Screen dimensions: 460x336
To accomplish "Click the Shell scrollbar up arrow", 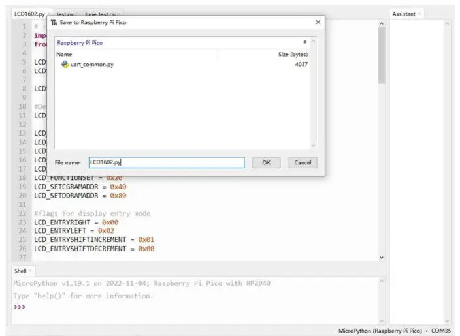I will pos(382,281).
